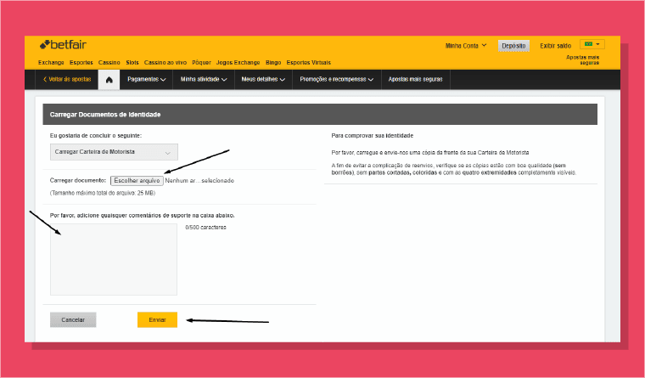
Task: Click the Tamanho máximo total do arquivo note
Action: [x=103, y=193]
